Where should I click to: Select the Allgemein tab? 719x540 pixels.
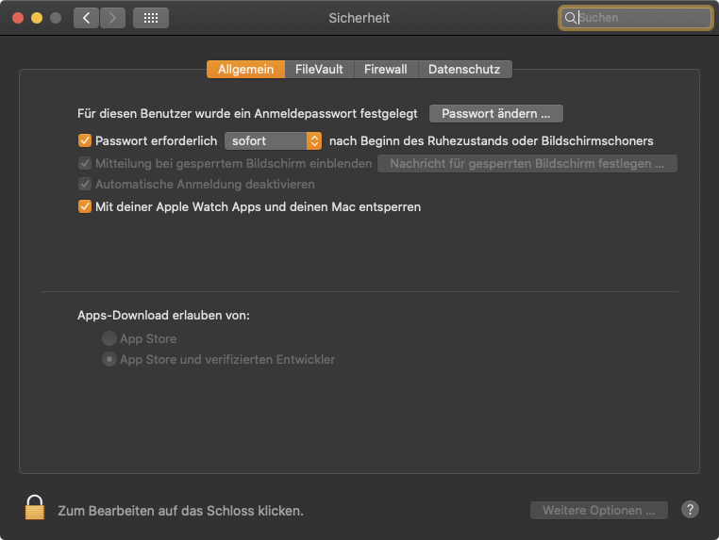click(x=245, y=70)
